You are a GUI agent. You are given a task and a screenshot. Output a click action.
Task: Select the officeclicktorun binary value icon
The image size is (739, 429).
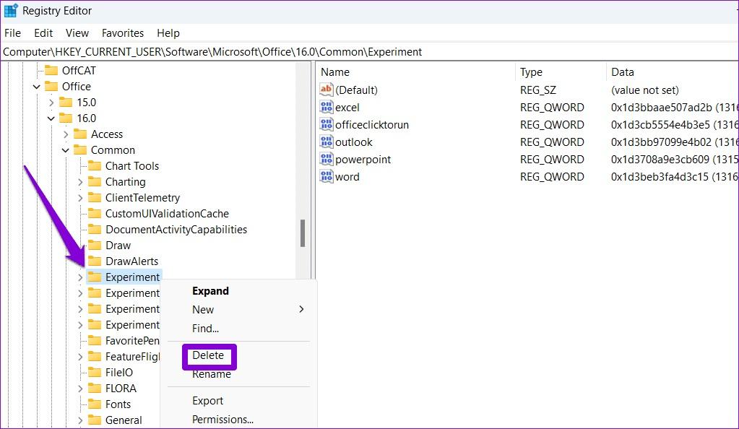[x=326, y=124]
